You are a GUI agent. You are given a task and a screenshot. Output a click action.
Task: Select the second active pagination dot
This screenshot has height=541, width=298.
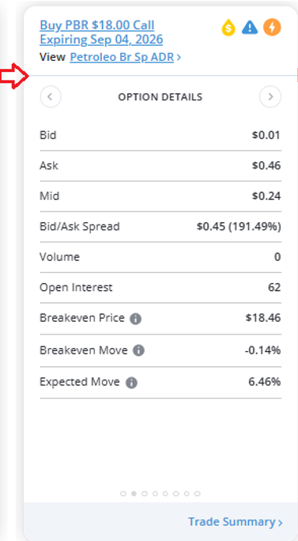tap(134, 494)
